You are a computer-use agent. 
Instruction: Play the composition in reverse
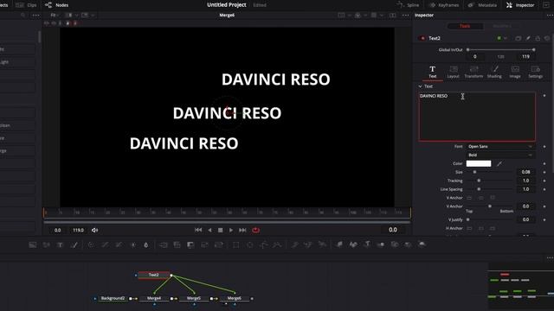point(209,230)
